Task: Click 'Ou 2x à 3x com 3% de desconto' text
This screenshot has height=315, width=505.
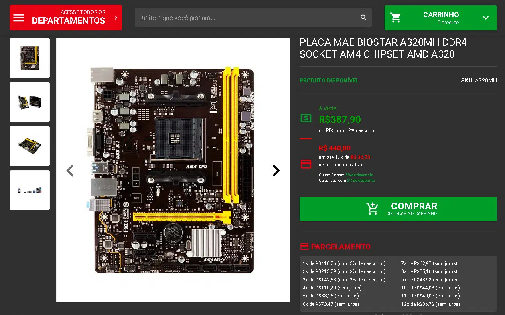Action: [347, 181]
